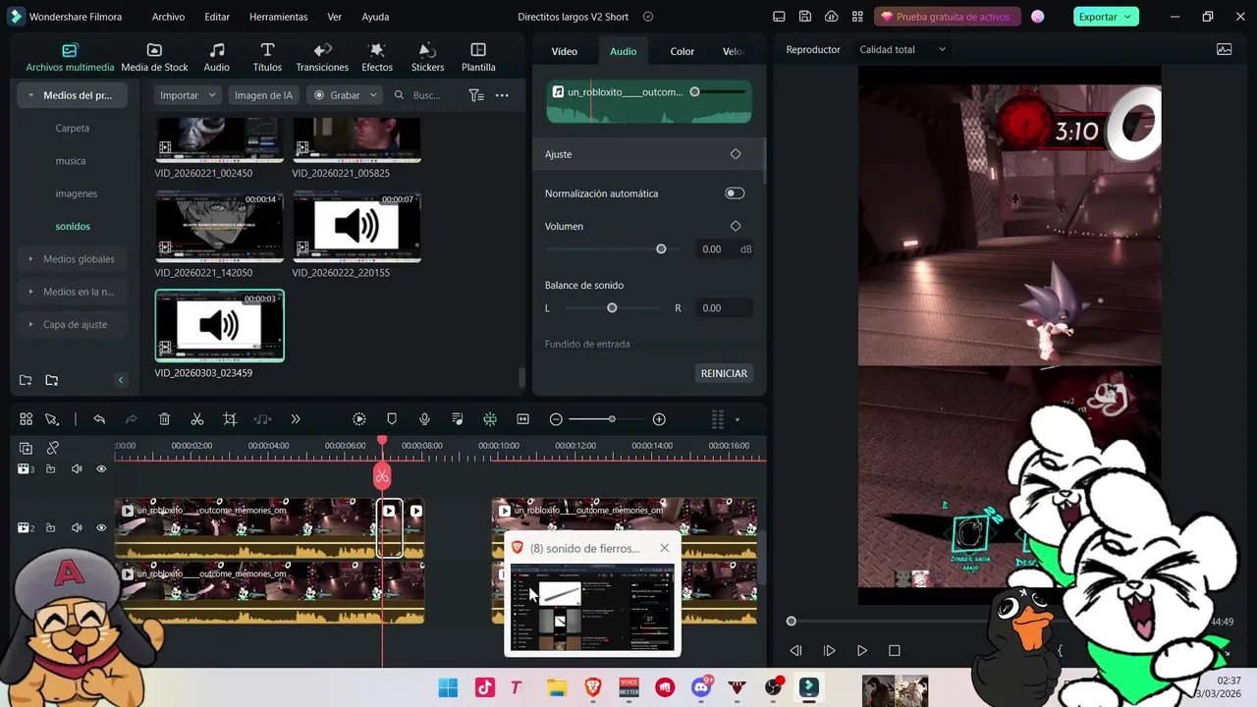Open the Calidad total quality dropdown
This screenshot has width=1257, height=707.
point(902,49)
